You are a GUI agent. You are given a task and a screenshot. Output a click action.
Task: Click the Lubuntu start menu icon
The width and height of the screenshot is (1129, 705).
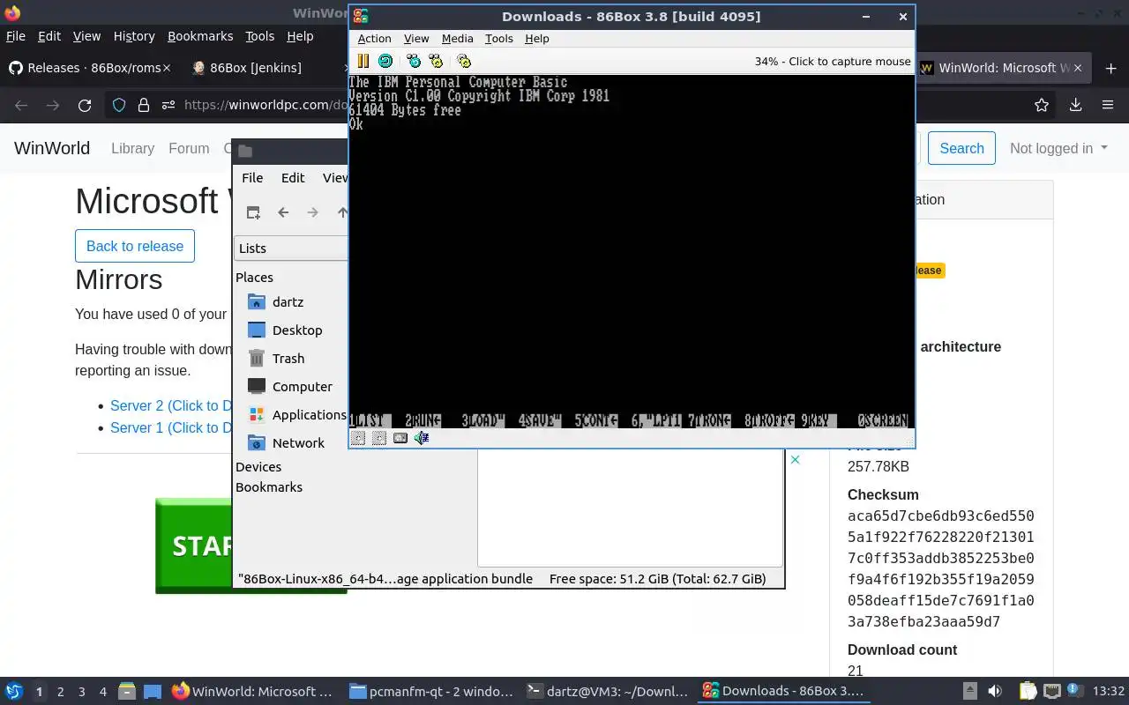[13, 691]
